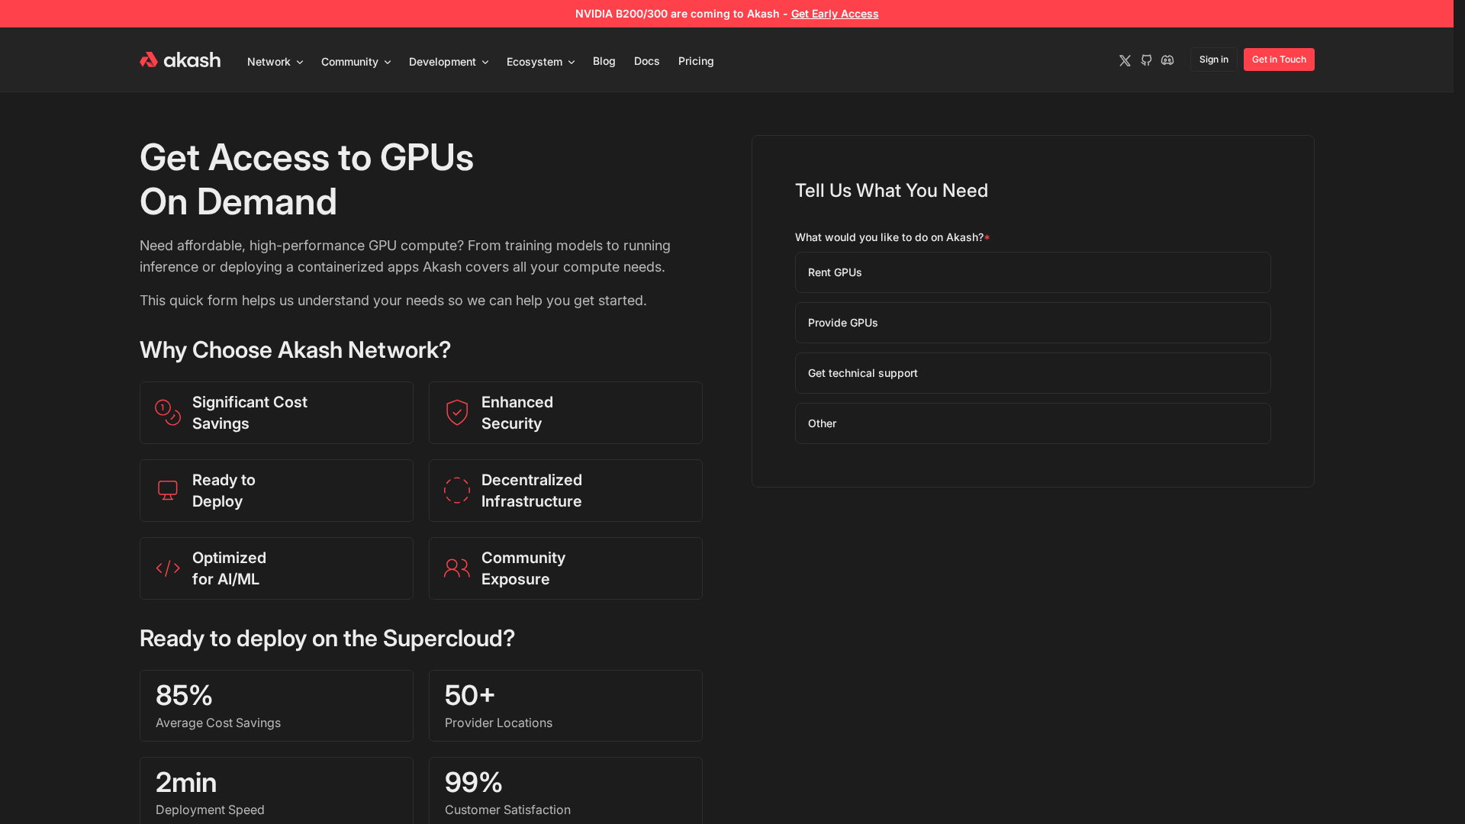The width and height of the screenshot is (1465, 824).
Task: Click the Optimized for AI/ML code icon
Action: click(168, 568)
